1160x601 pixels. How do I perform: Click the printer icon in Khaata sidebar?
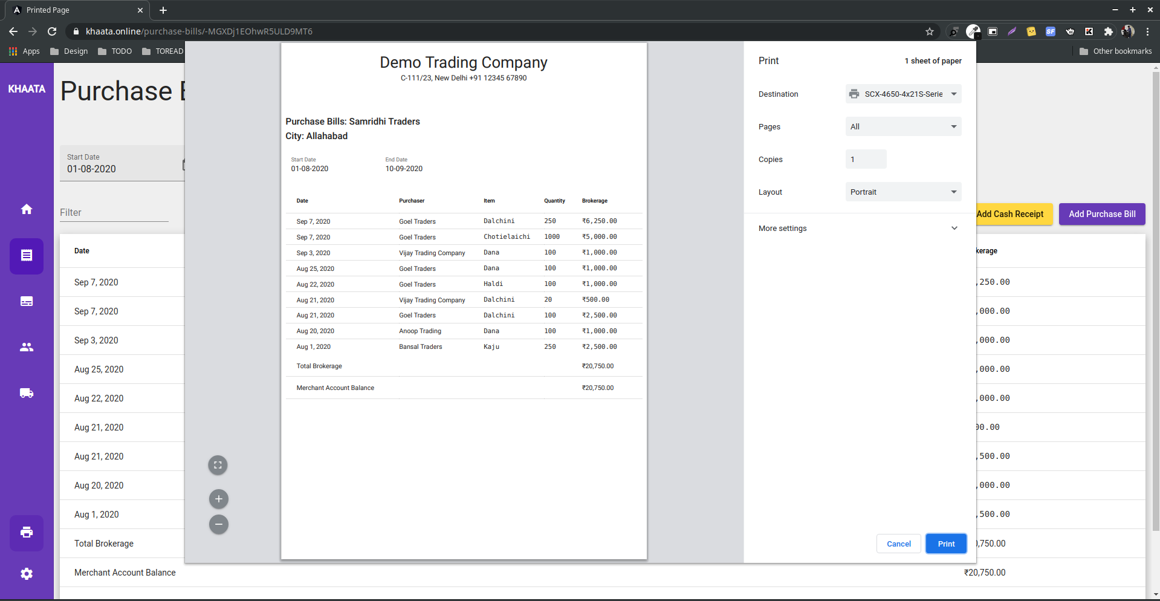(27, 533)
